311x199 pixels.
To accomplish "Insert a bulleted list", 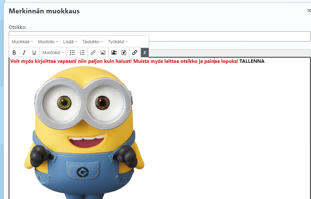I will [x=72, y=53].
